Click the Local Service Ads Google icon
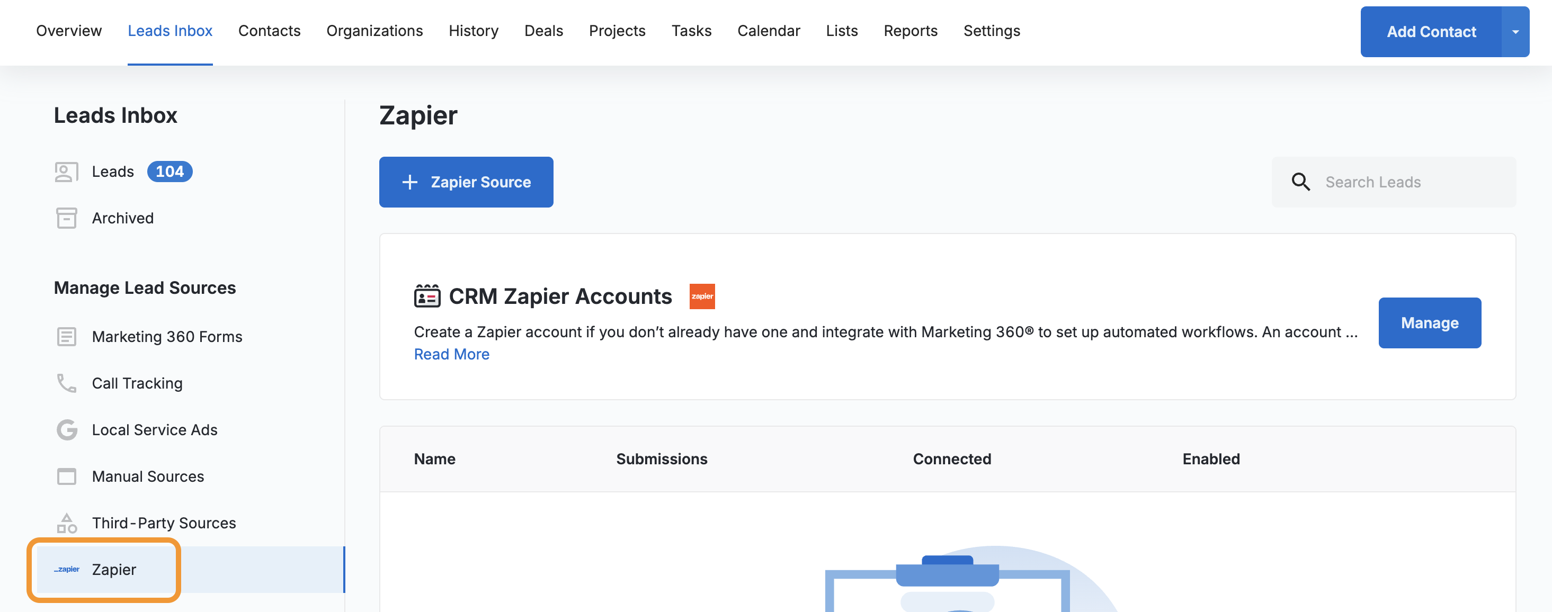 click(x=66, y=430)
